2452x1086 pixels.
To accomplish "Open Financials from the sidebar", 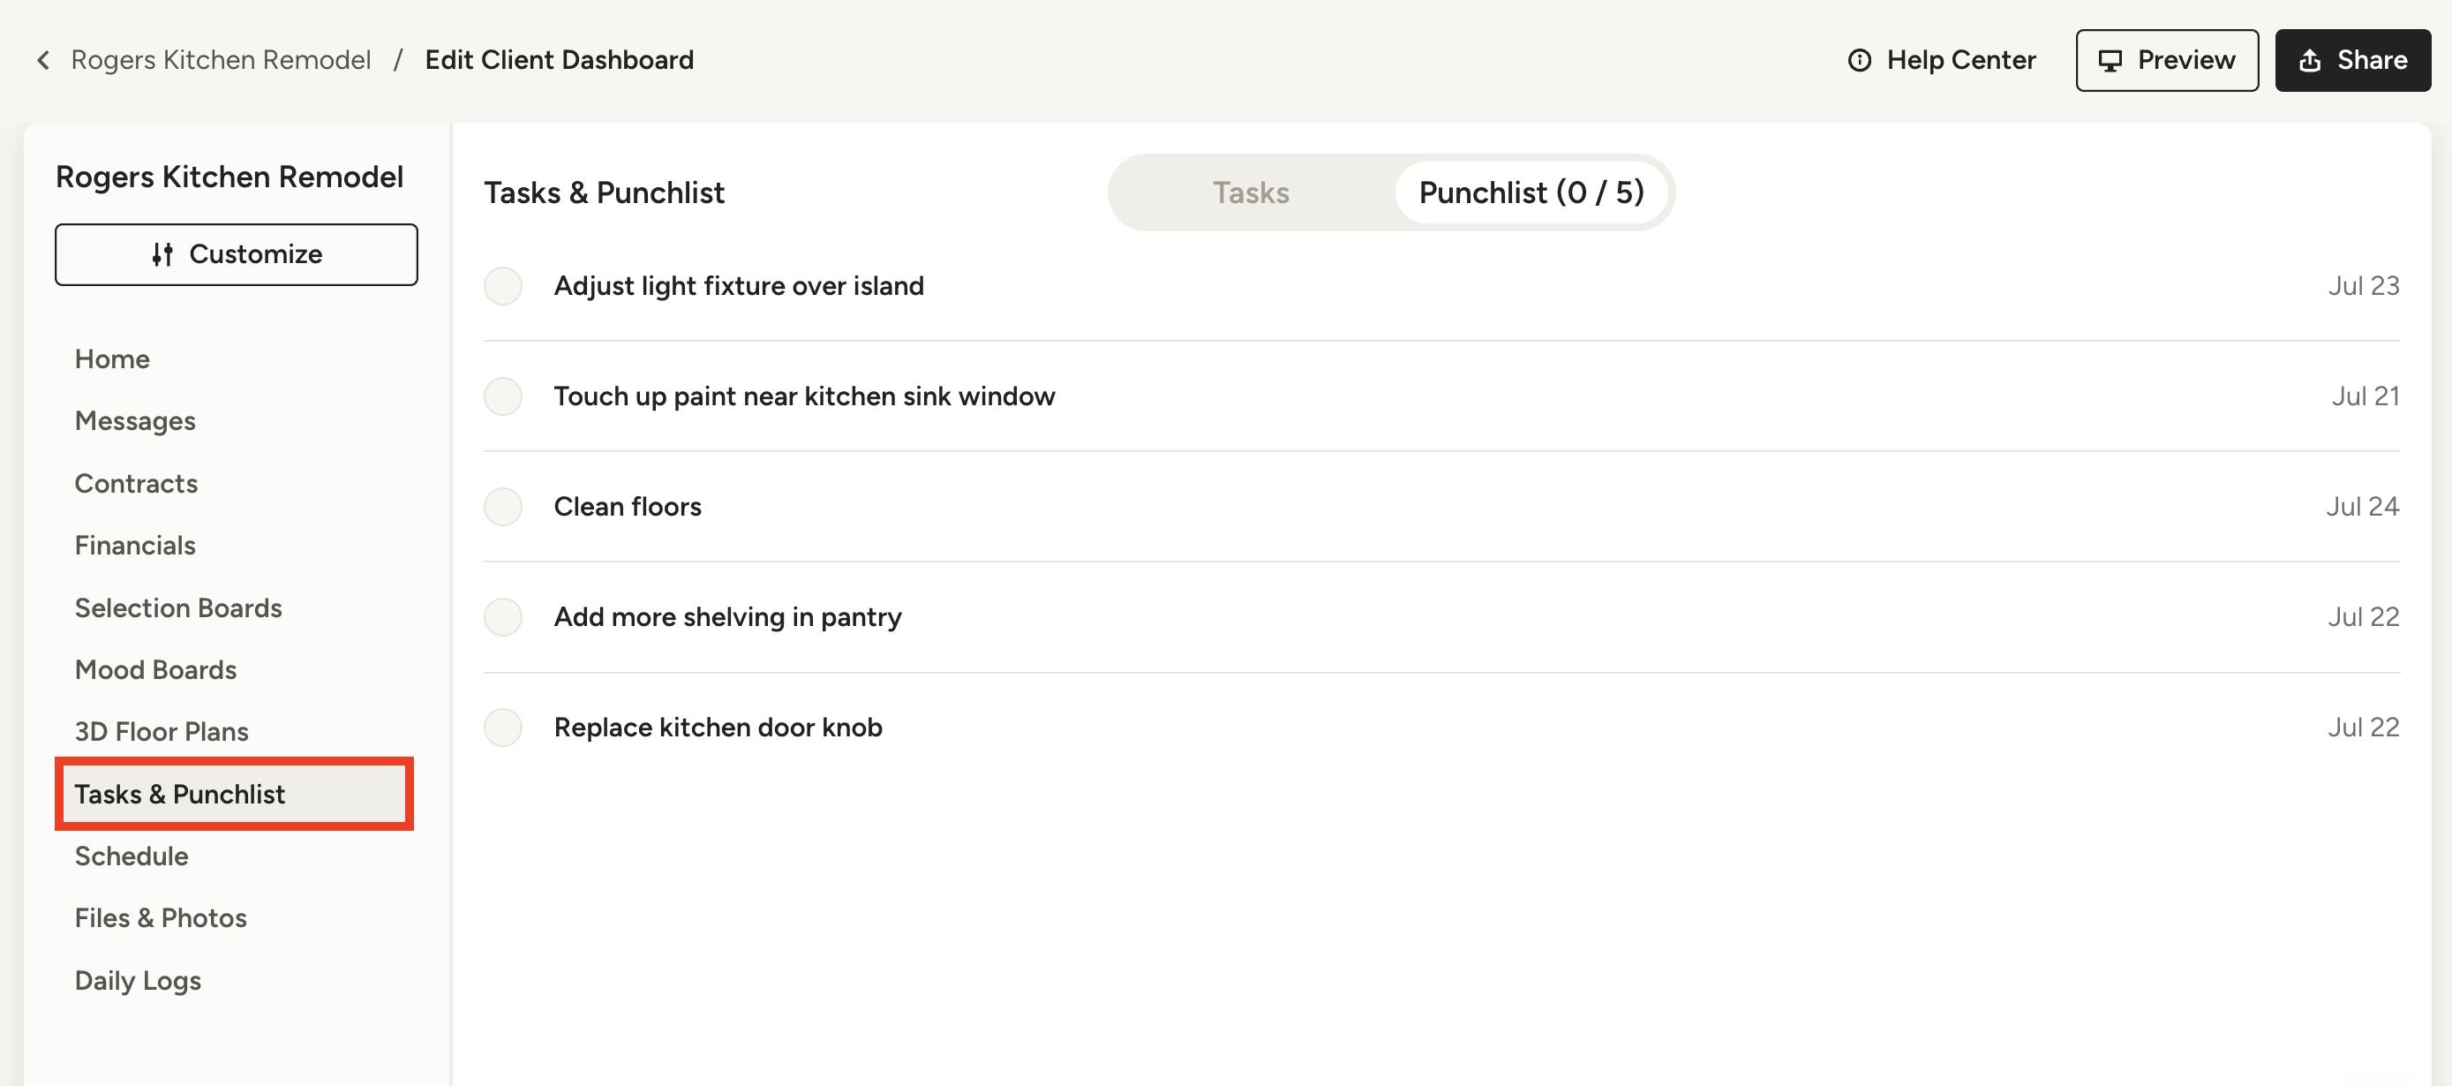I will tap(135, 546).
